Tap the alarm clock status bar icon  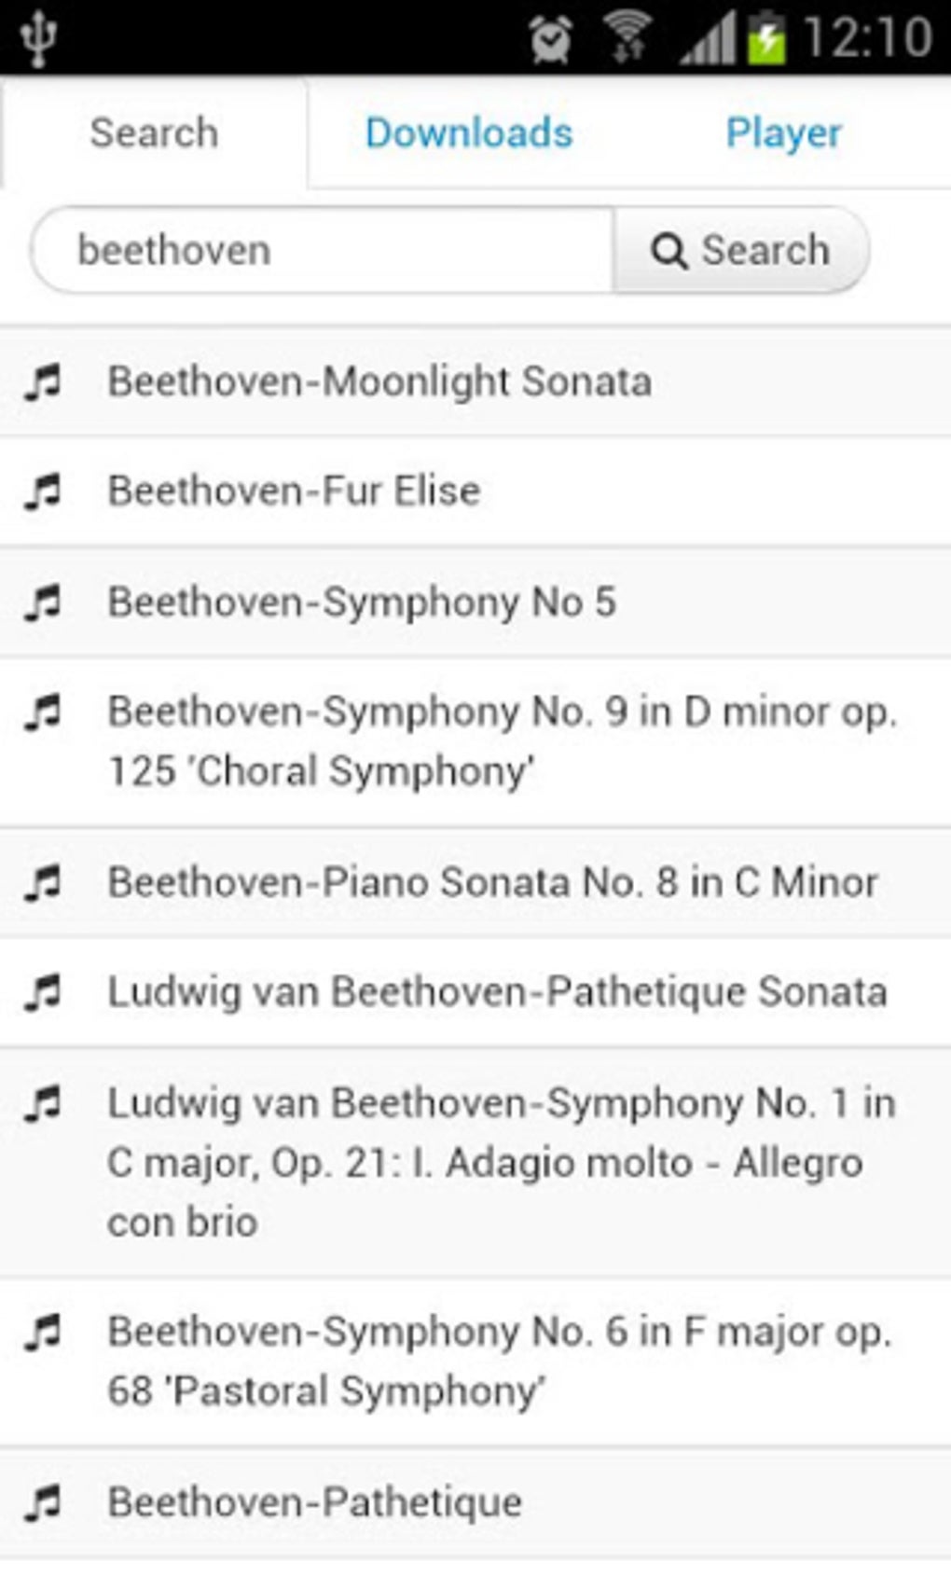[550, 39]
